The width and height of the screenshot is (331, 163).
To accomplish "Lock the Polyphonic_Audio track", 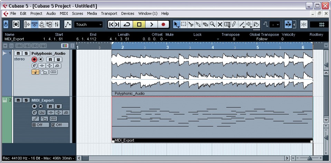I will (44, 72).
